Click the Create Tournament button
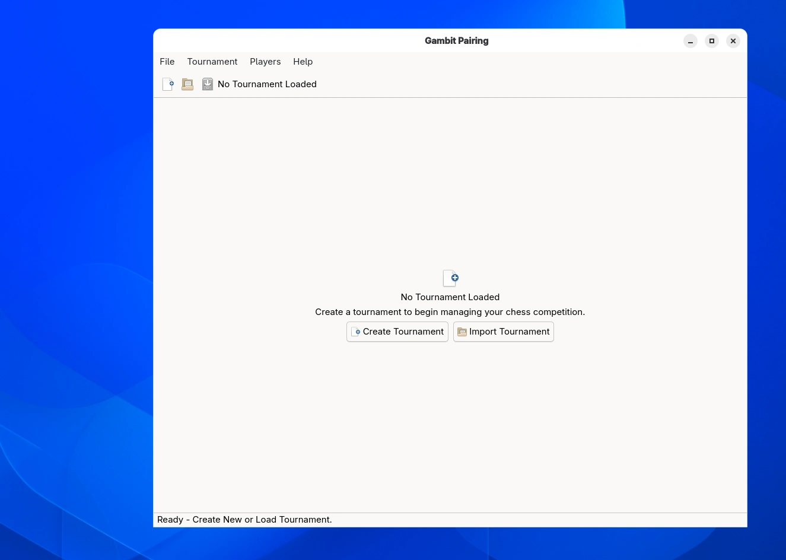786x560 pixels. [397, 332]
